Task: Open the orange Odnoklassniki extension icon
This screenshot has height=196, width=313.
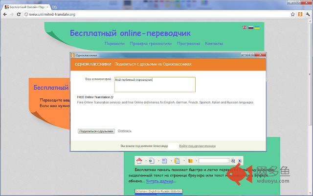Action: (300, 14)
